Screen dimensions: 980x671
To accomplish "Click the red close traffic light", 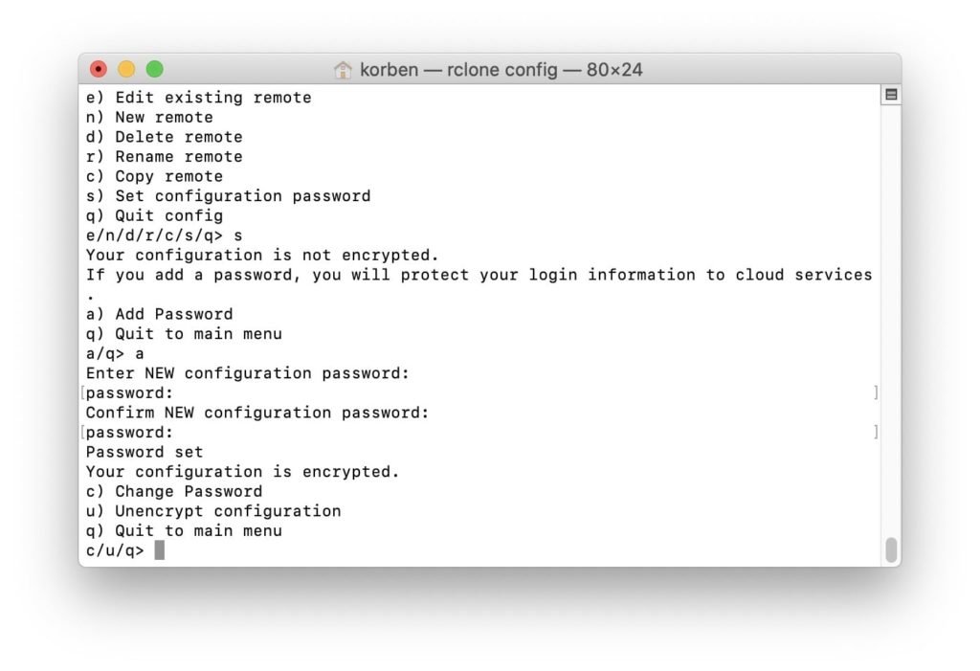I will (98, 69).
